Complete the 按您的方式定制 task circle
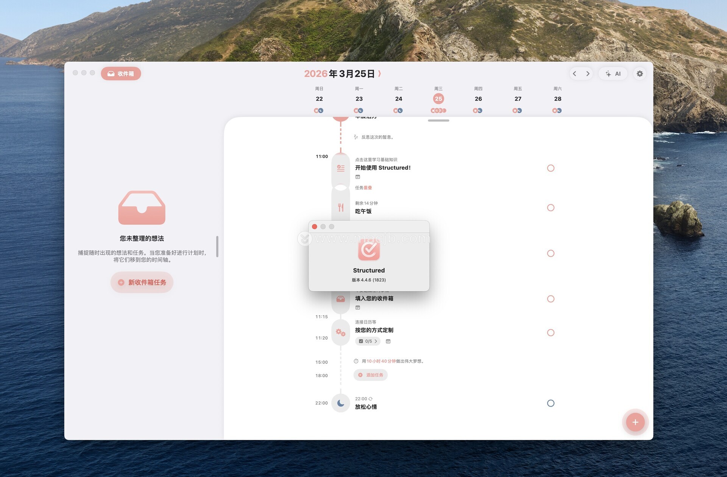 (551, 333)
